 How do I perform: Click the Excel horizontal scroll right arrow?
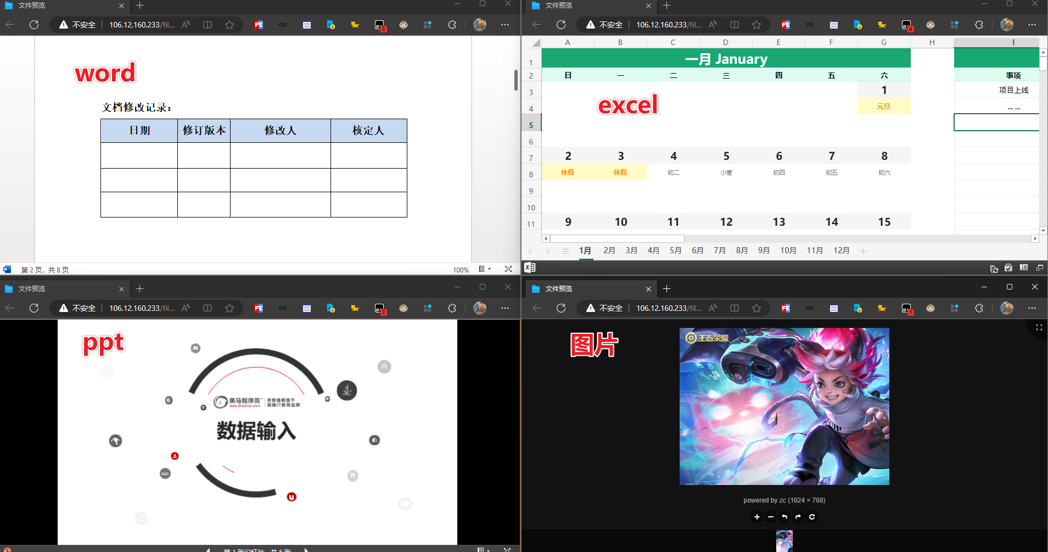1035,238
